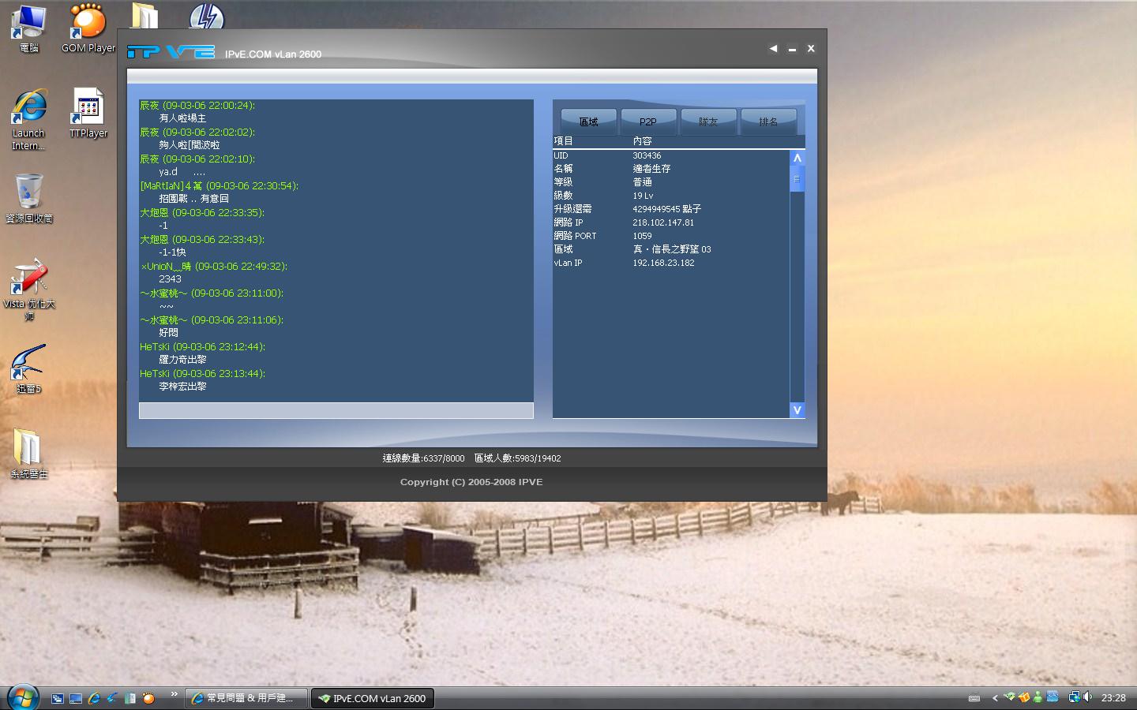Screen dimensions: 1137x710
Task: Open Launch Internet Explorer desktop icon
Action: (28, 118)
